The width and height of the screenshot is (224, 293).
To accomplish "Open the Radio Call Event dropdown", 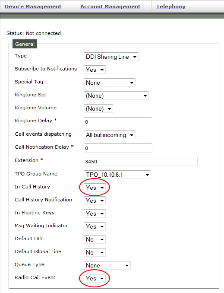I will pyautogui.click(x=95, y=278).
